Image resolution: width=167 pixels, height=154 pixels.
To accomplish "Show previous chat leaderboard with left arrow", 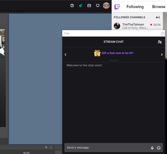I will pyautogui.click(x=66, y=55).
